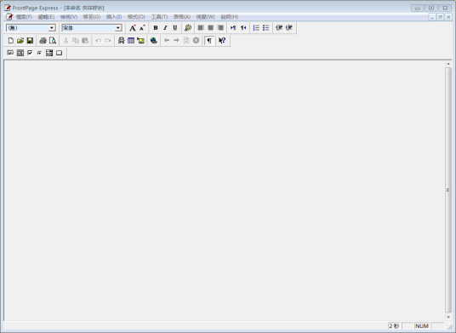The width and height of the screenshot is (456, 333).
Task: Save the page with the floppy disk icon
Action: (x=30, y=41)
